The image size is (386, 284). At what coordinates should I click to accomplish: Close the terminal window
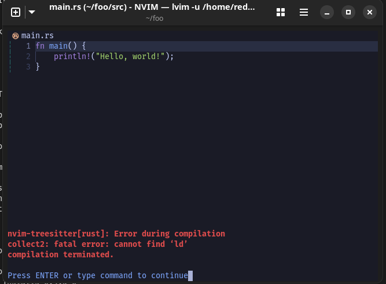[x=370, y=12]
